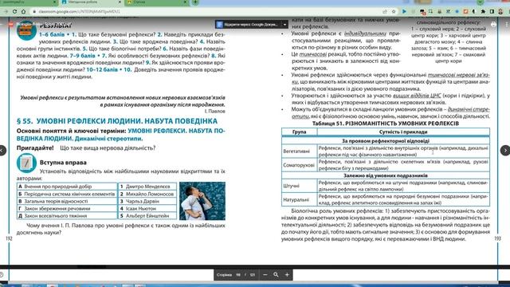Click the notebook icon beside Вступна вправа

[26, 163]
